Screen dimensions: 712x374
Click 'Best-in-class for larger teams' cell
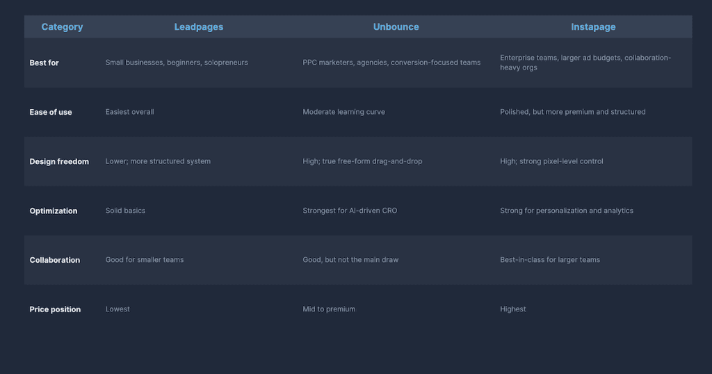(550, 259)
